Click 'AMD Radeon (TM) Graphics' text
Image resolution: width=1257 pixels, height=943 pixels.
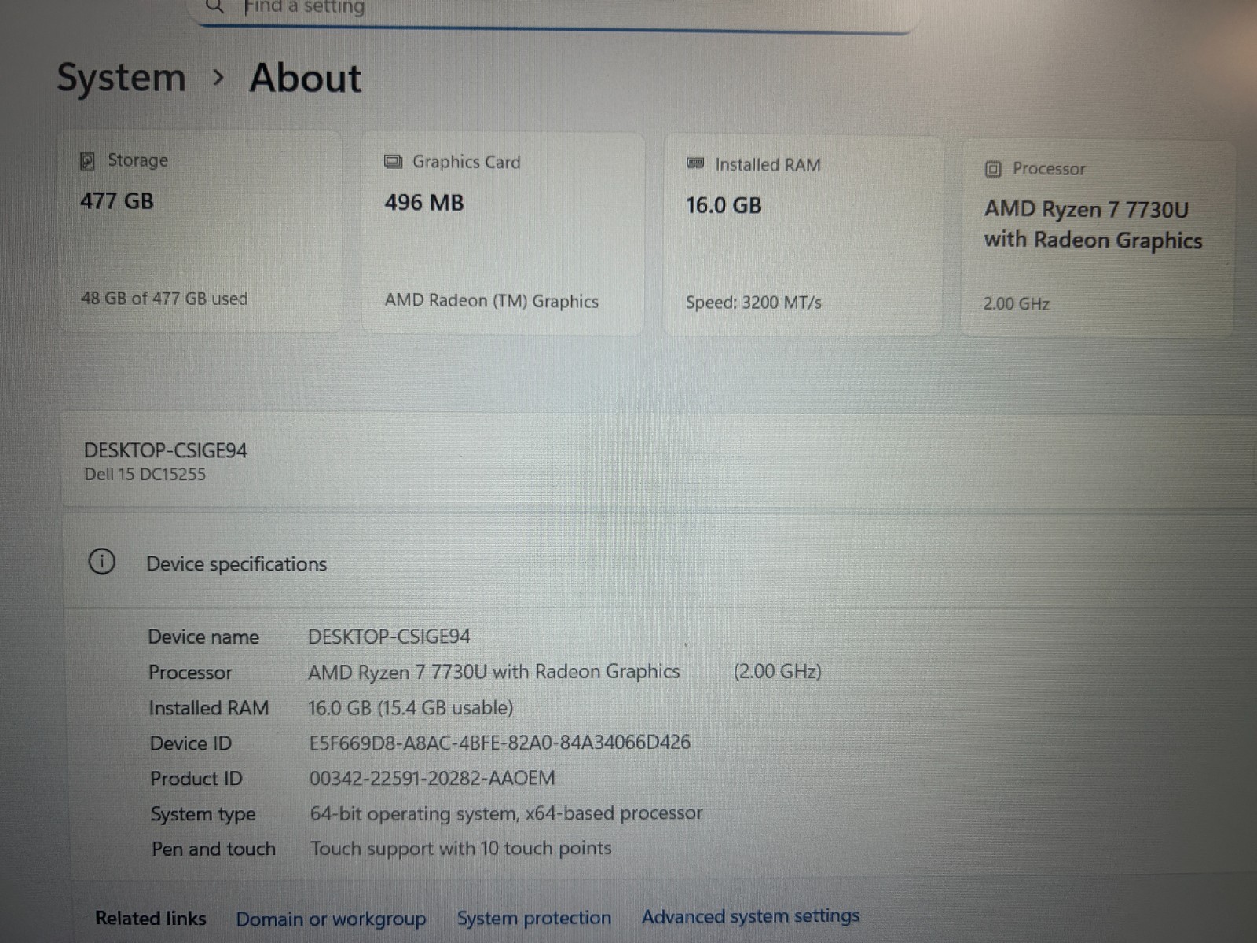(492, 301)
